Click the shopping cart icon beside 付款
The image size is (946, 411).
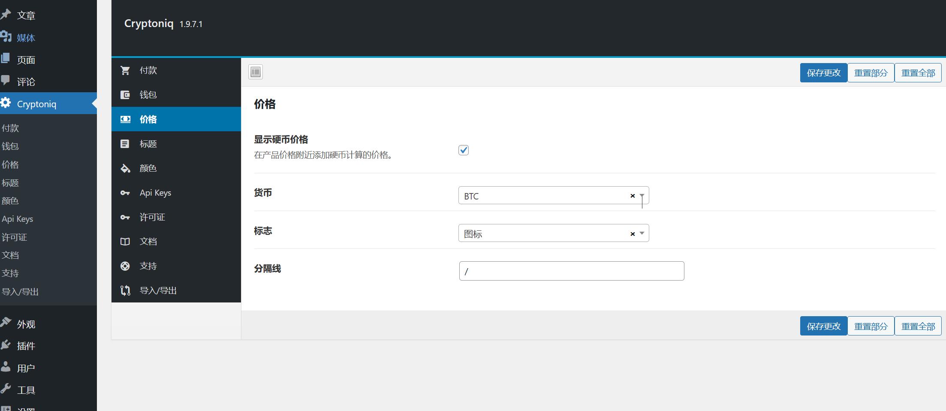(125, 70)
